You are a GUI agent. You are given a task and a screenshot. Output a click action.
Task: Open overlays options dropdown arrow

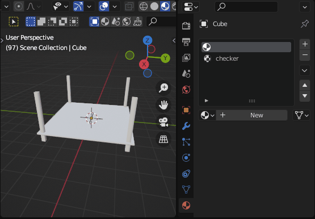point(115,7)
